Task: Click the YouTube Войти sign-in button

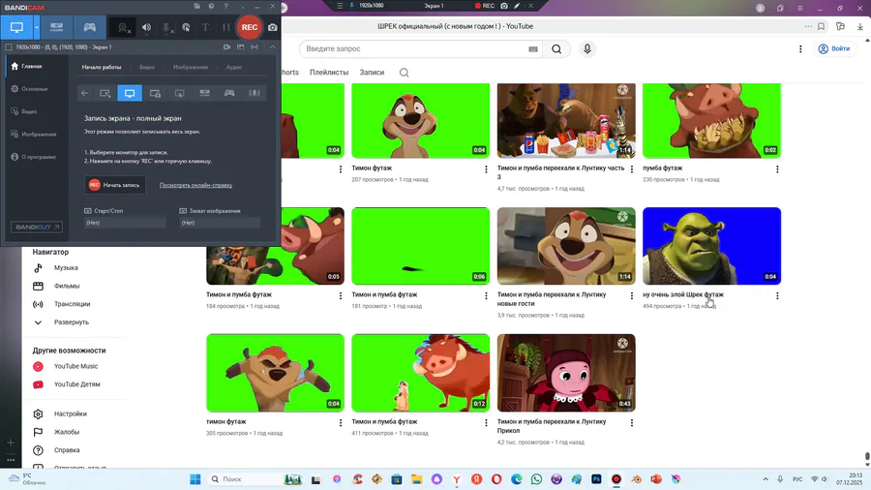Action: [x=834, y=48]
